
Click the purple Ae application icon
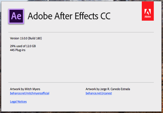tap(16, 16)
